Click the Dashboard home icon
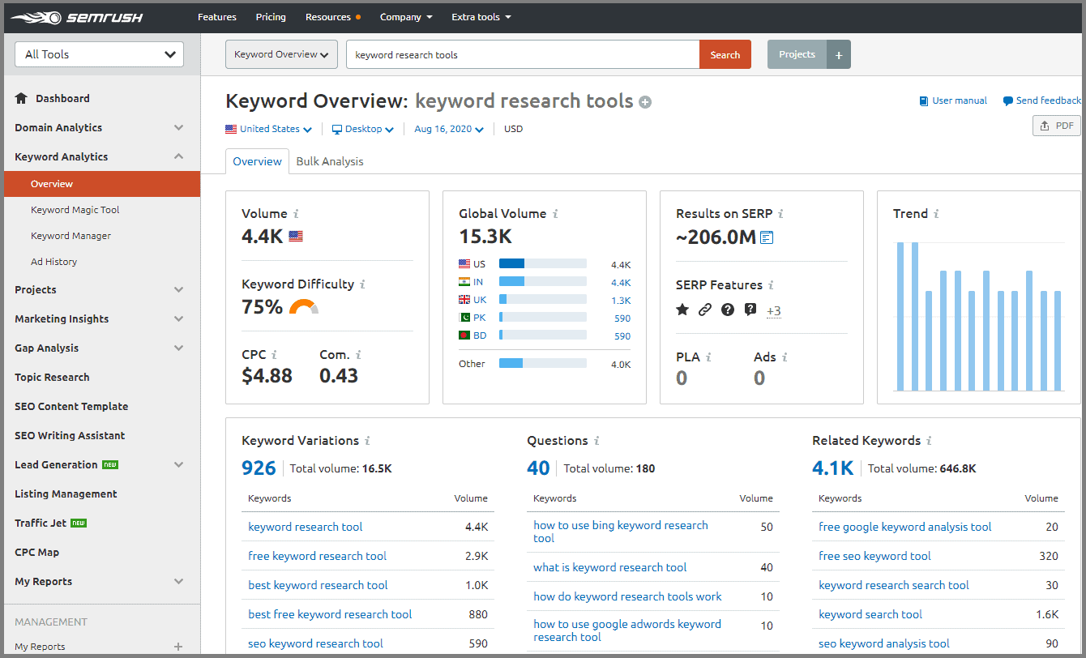 click(22, 98)
